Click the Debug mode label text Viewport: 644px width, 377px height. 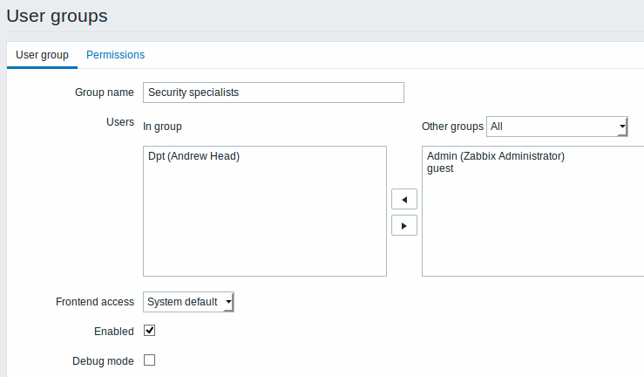(x=103, y=360)
